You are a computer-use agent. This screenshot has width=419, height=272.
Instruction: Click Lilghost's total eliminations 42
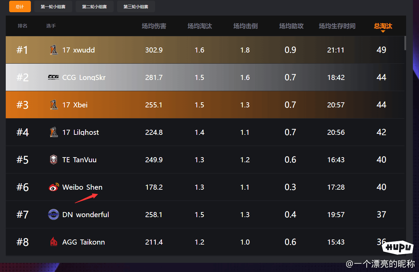pyautogui.click(x=381, y=132)
